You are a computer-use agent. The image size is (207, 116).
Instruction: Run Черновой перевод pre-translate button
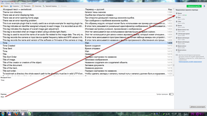point(50,6)
